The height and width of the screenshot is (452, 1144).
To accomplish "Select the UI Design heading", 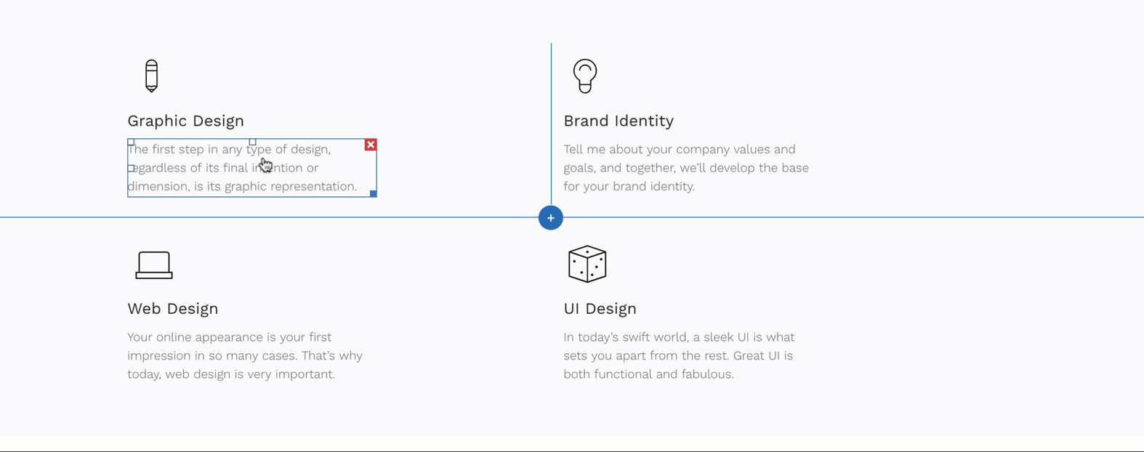I will point(600,308).
